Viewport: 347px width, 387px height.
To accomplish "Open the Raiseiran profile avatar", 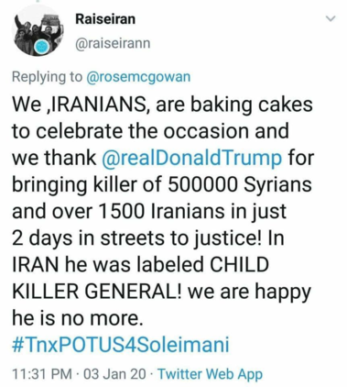I will [38, 31].
